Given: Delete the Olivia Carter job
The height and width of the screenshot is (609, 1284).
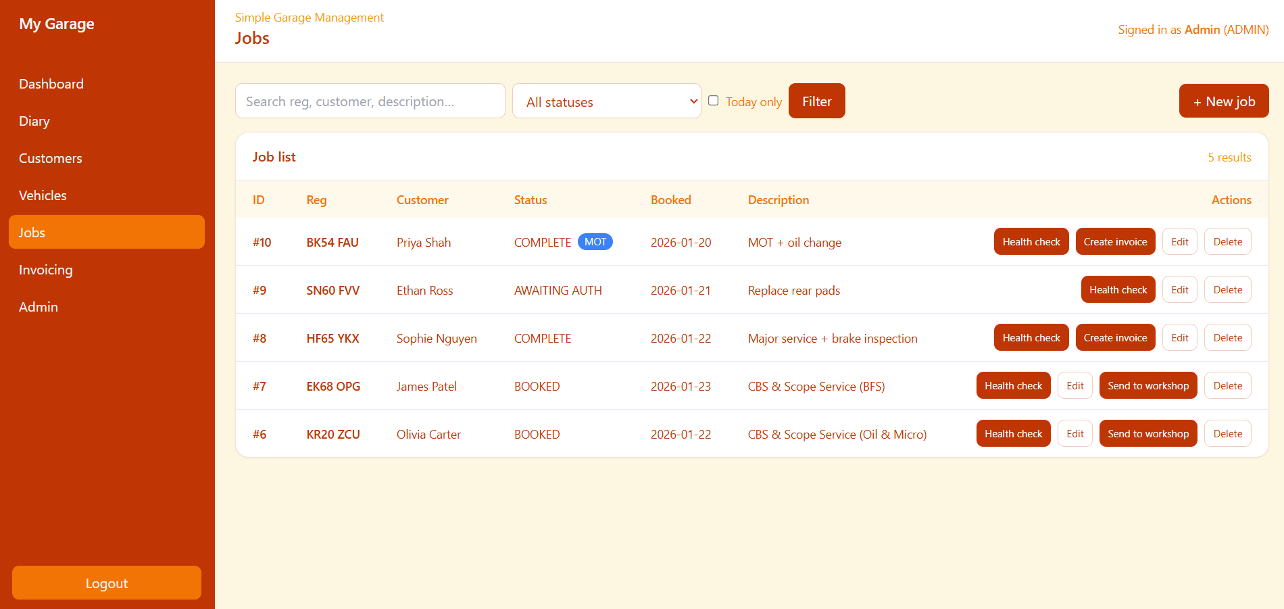Looking at the screenshot, I should point(1227,434).
